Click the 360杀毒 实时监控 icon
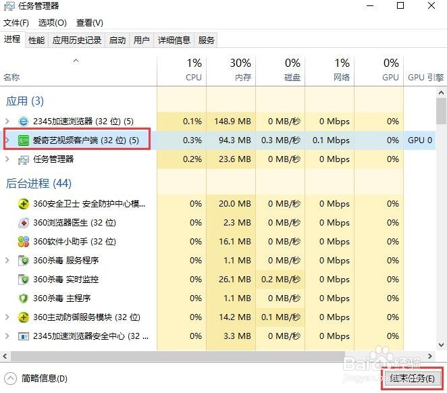The image size is (447, 393). [24, 280]
